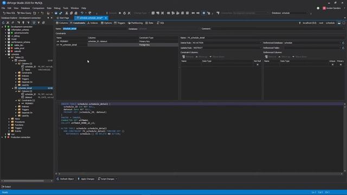Screen dimensions: 347x195
Task: Click the New SQL toolbar button
Action: pyautogui.click(x=9, y=13)
